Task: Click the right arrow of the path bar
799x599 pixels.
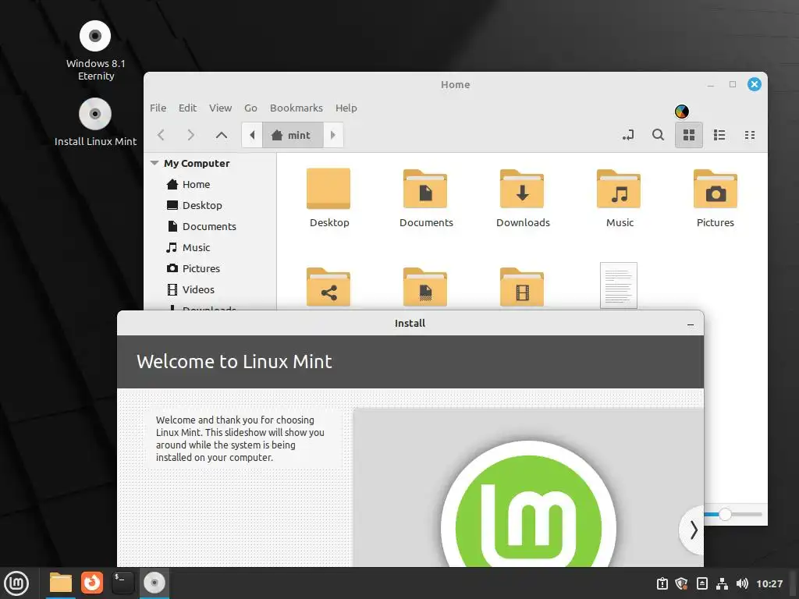Action: (333, 135)
